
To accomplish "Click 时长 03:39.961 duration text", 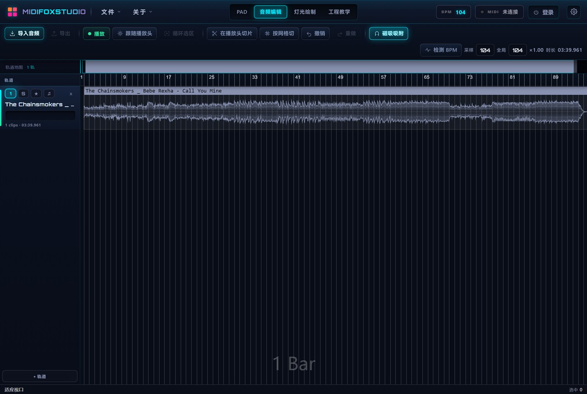I will [x=564, y=50].
